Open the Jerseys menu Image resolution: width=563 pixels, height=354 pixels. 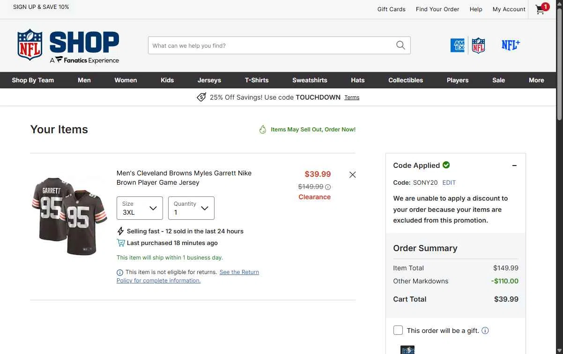coord(209,80)
